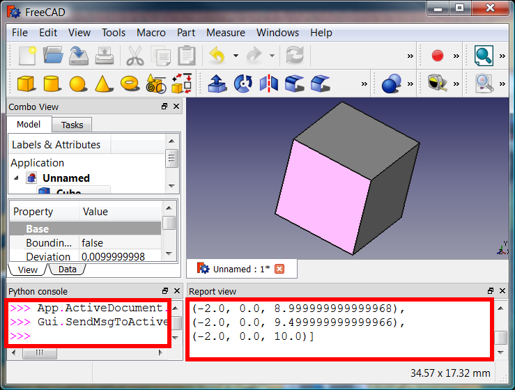Image resolution: width=515 pixels, height=390 pixels.
Task: Create a sphere primitive
Action: 78,84
